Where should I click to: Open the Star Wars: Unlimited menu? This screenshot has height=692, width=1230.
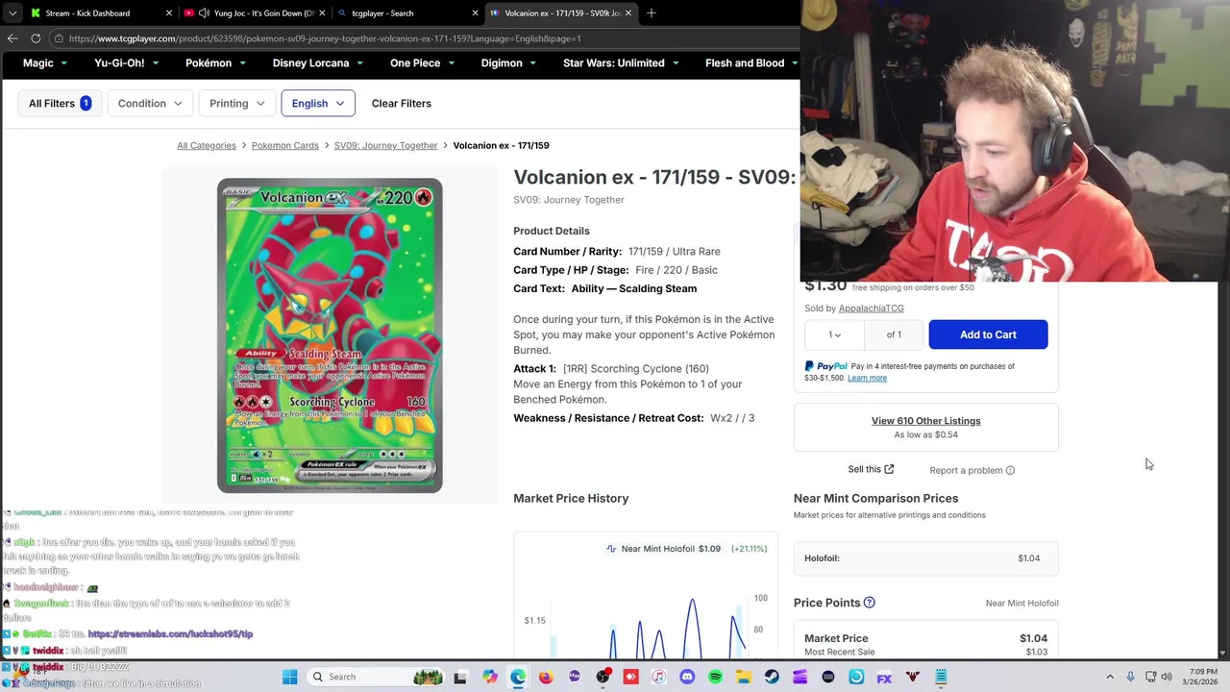pyautogui.click(x=621, y=63)
